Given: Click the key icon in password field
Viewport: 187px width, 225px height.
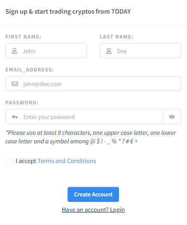Looking at the screenshot, I should click(x=15, y=117).
